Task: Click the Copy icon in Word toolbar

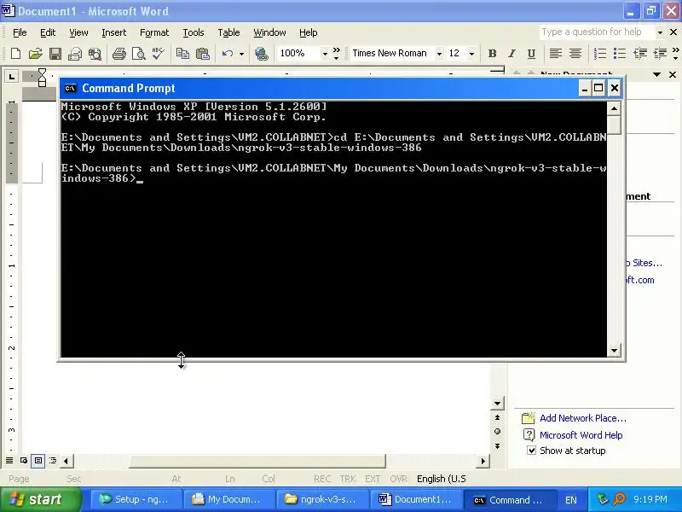Action: tap(182, 54)
